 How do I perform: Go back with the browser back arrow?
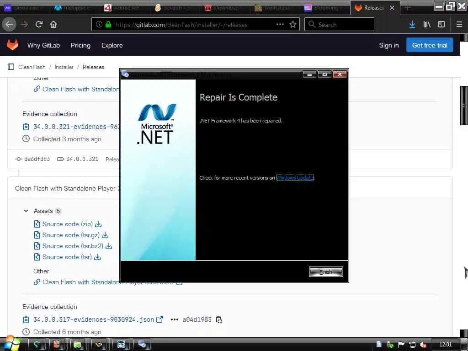pos(9,25)
